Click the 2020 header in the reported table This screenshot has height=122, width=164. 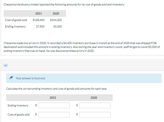(56, 13)
